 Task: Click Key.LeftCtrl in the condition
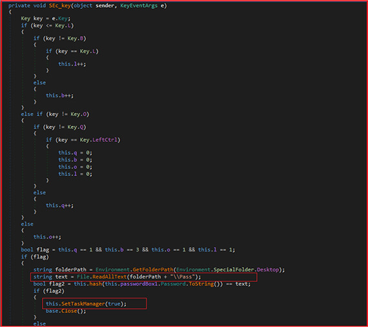[99, 140]
